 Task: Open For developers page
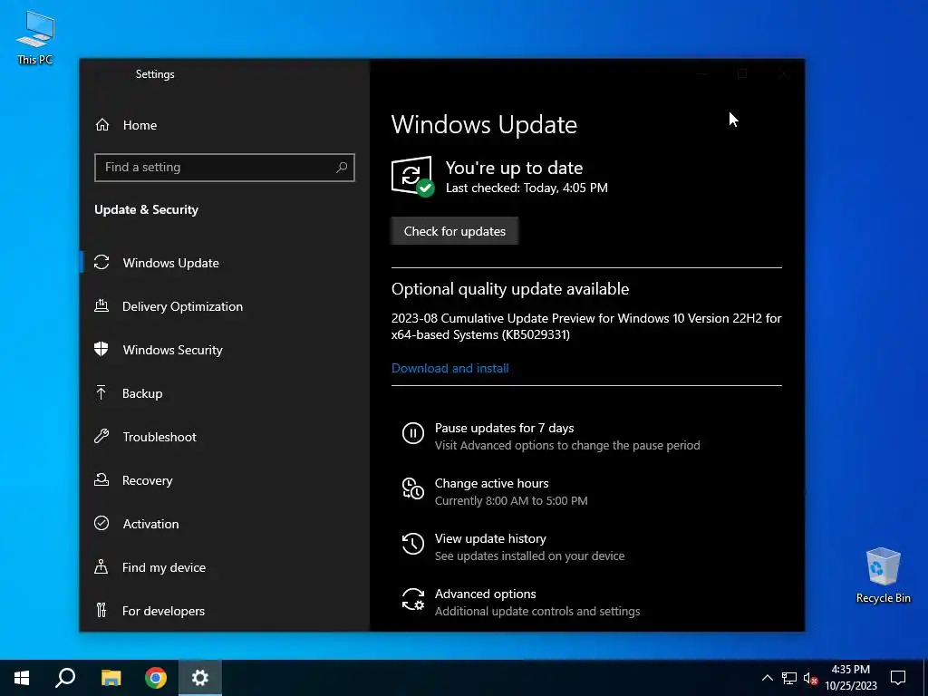point(225,610)
